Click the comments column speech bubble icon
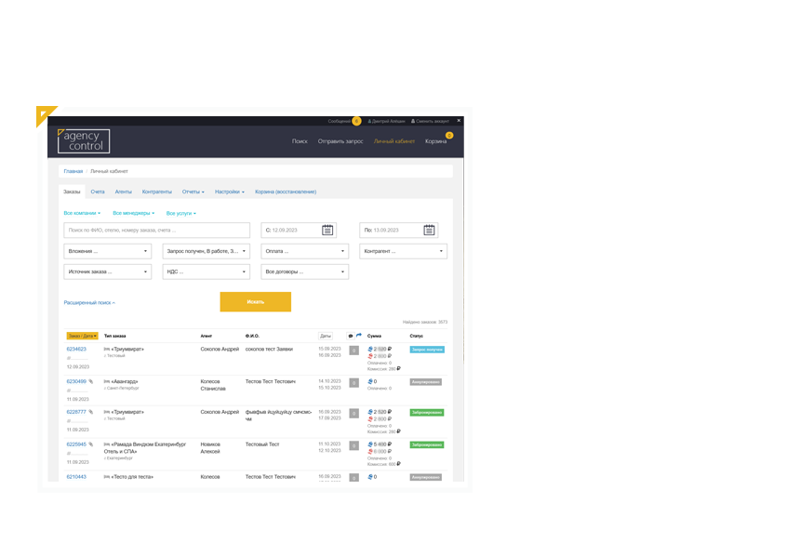 351,336
